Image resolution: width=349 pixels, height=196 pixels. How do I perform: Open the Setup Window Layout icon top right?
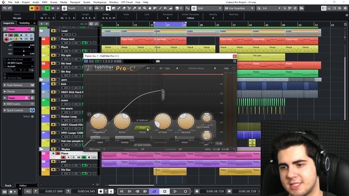click(345, 8)
